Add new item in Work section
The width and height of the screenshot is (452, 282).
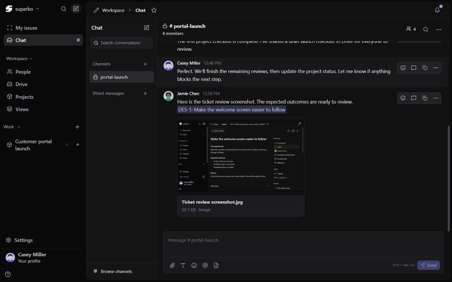click(77, 127)
